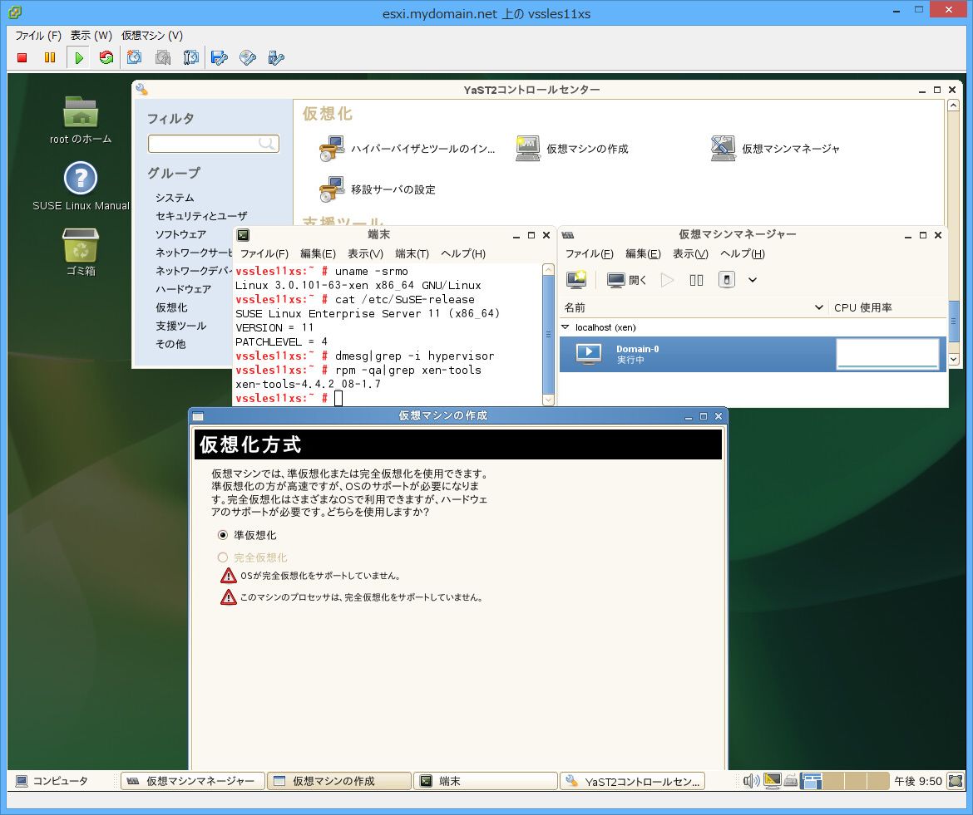Viewport: 973px width, 815px height.
Task: Select the ハードウェア group in YaST
Action: (x=183, y=289)
